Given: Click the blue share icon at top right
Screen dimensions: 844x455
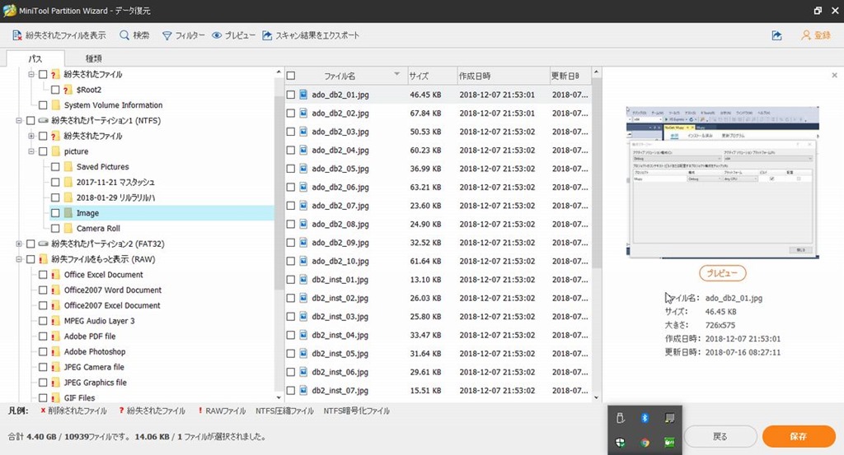Looking at the screenshot, I should click(x=776, y=35).
